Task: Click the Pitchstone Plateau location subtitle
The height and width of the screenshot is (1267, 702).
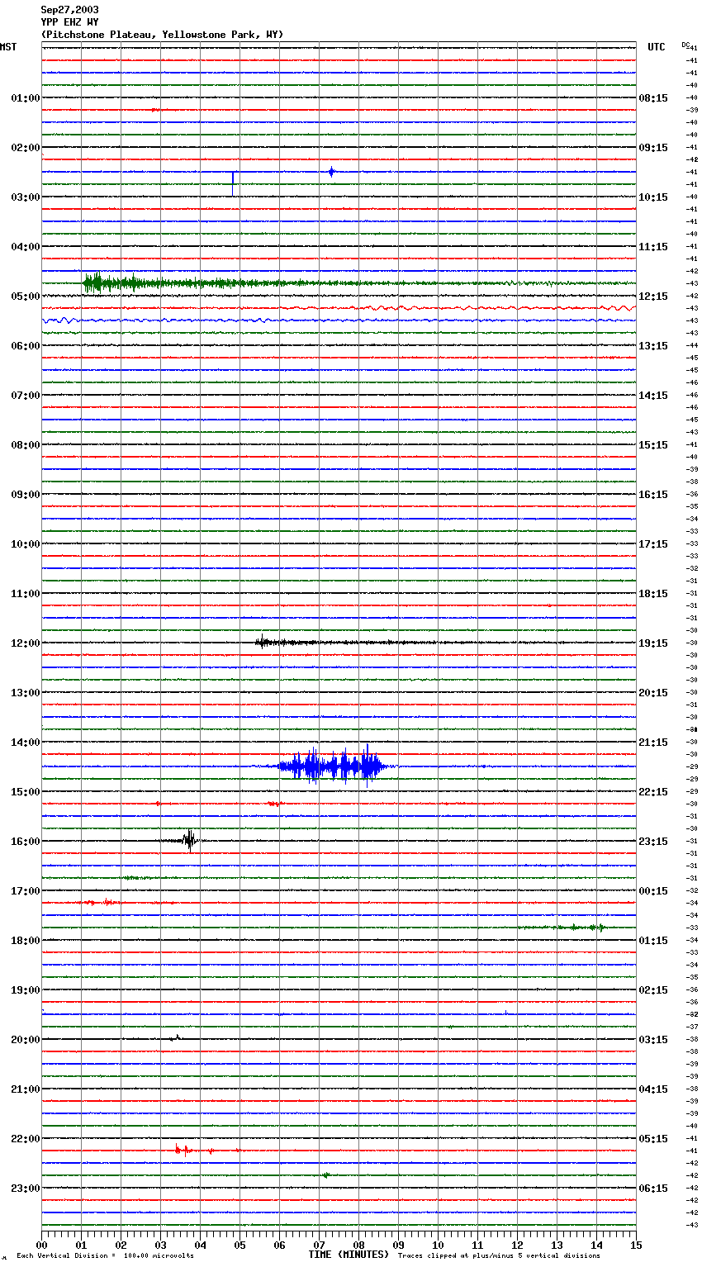Action: [162, 35]
